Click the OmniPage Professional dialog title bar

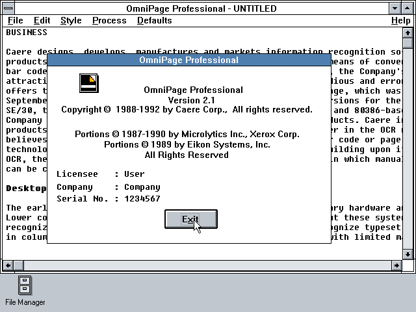[189, 60]
